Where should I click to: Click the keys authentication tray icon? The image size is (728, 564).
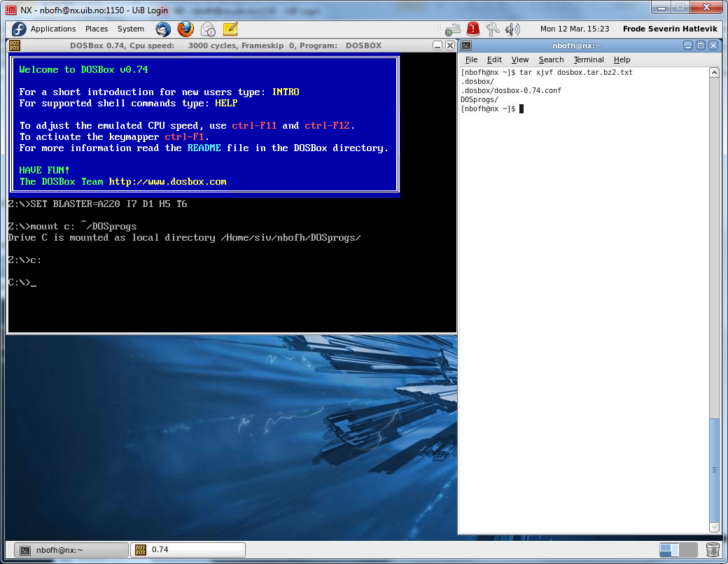493,29
